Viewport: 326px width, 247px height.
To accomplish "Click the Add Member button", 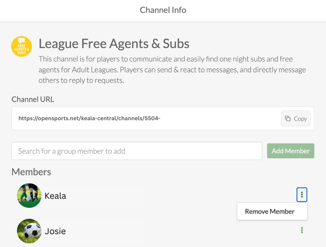I will (x=291, y=151).
